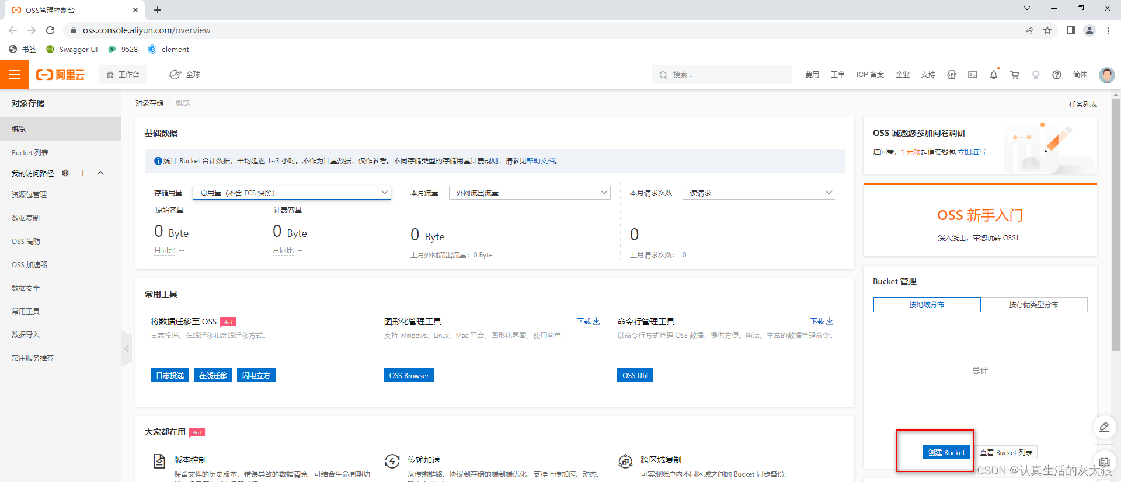Focus the top search box
The image size is (1121, 482).
[722, 75]
